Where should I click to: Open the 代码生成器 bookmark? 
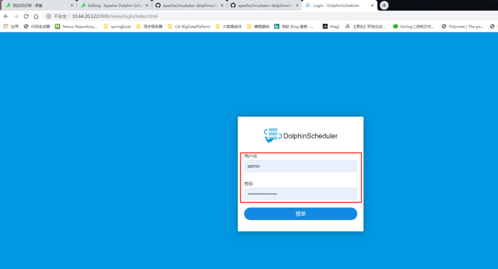tap(37, 27)
